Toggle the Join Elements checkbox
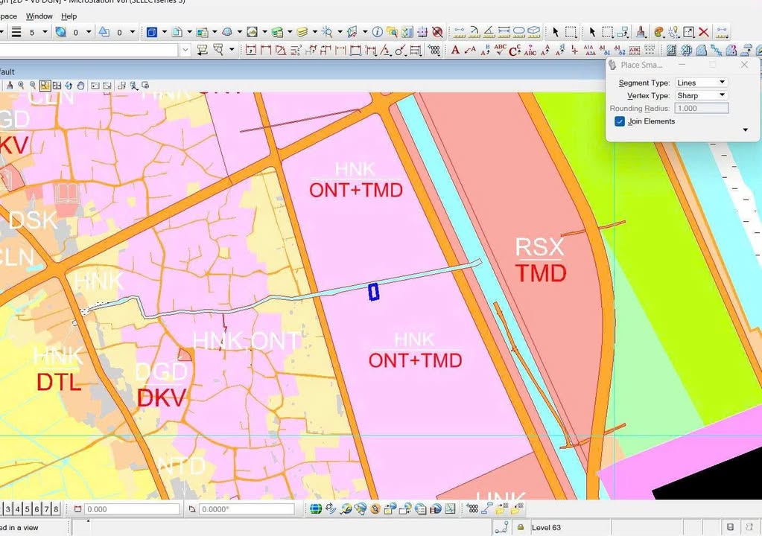 point(620,121)
